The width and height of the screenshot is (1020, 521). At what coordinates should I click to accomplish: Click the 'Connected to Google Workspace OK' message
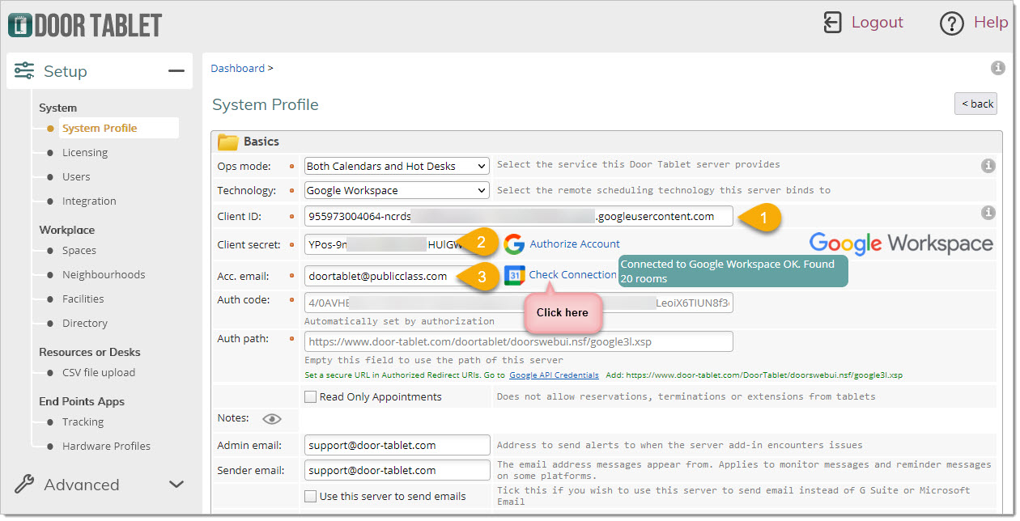[x=733, y=271]
